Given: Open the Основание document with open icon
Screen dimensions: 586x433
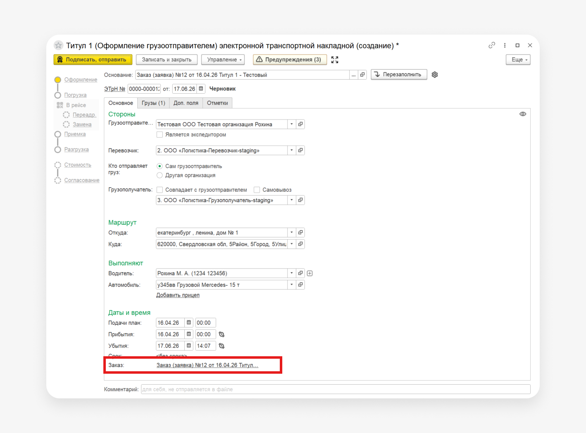Looking at the screenshot, I should click(x=362, y=75).
